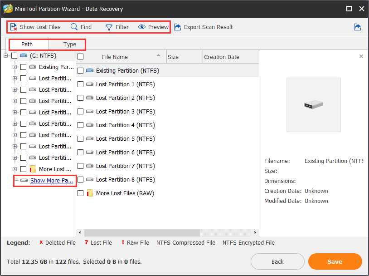369x276 pixels.
Task: Click the NTFS Encrypted File legend entry
Action: [x=248, y=243]
